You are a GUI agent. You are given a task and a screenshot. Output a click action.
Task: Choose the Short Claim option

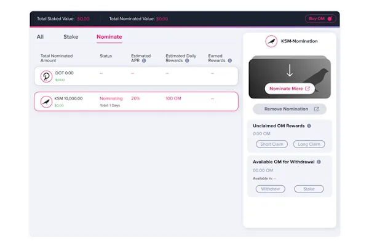pyautogui.click(x=271, y=144)
